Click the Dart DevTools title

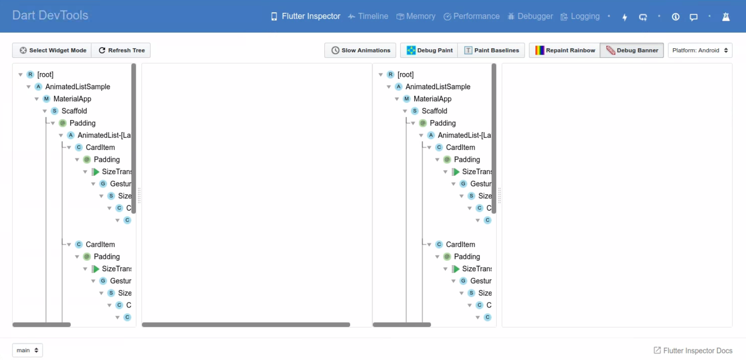[50, 15]
